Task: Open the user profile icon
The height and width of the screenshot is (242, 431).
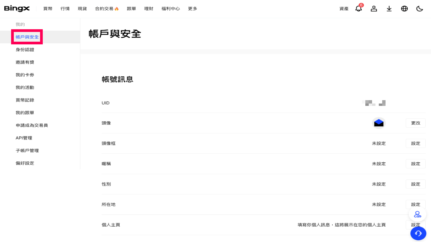Action: coord(374,8)
